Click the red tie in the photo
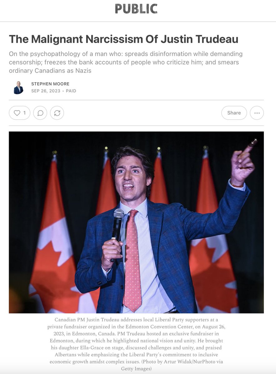276x374 pixels. (x=132, y=259)
